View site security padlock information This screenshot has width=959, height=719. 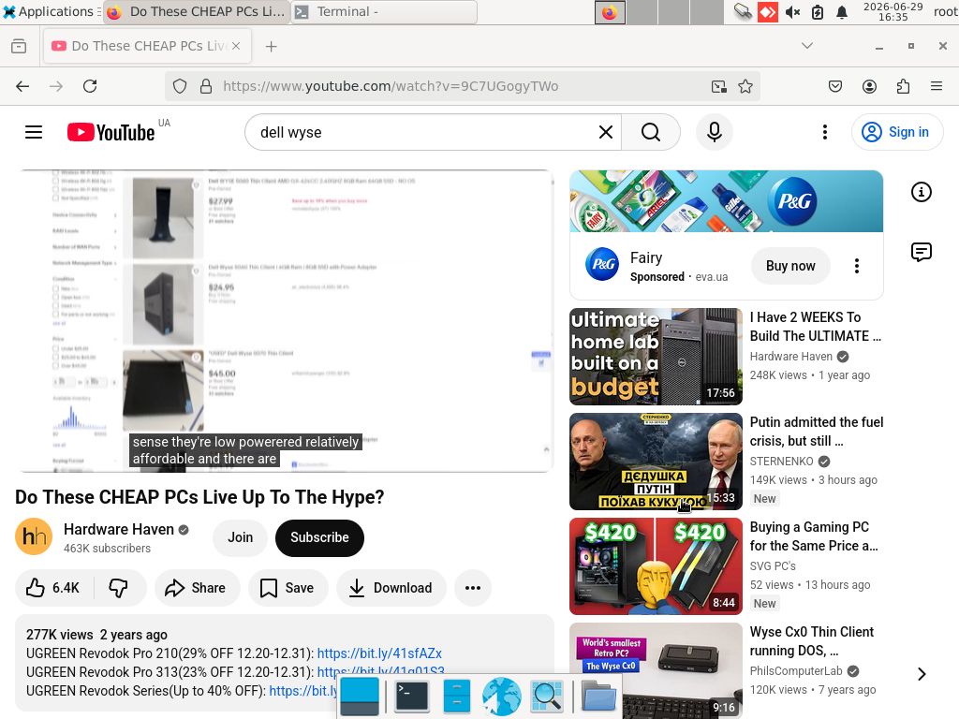(x=206, y=86)
